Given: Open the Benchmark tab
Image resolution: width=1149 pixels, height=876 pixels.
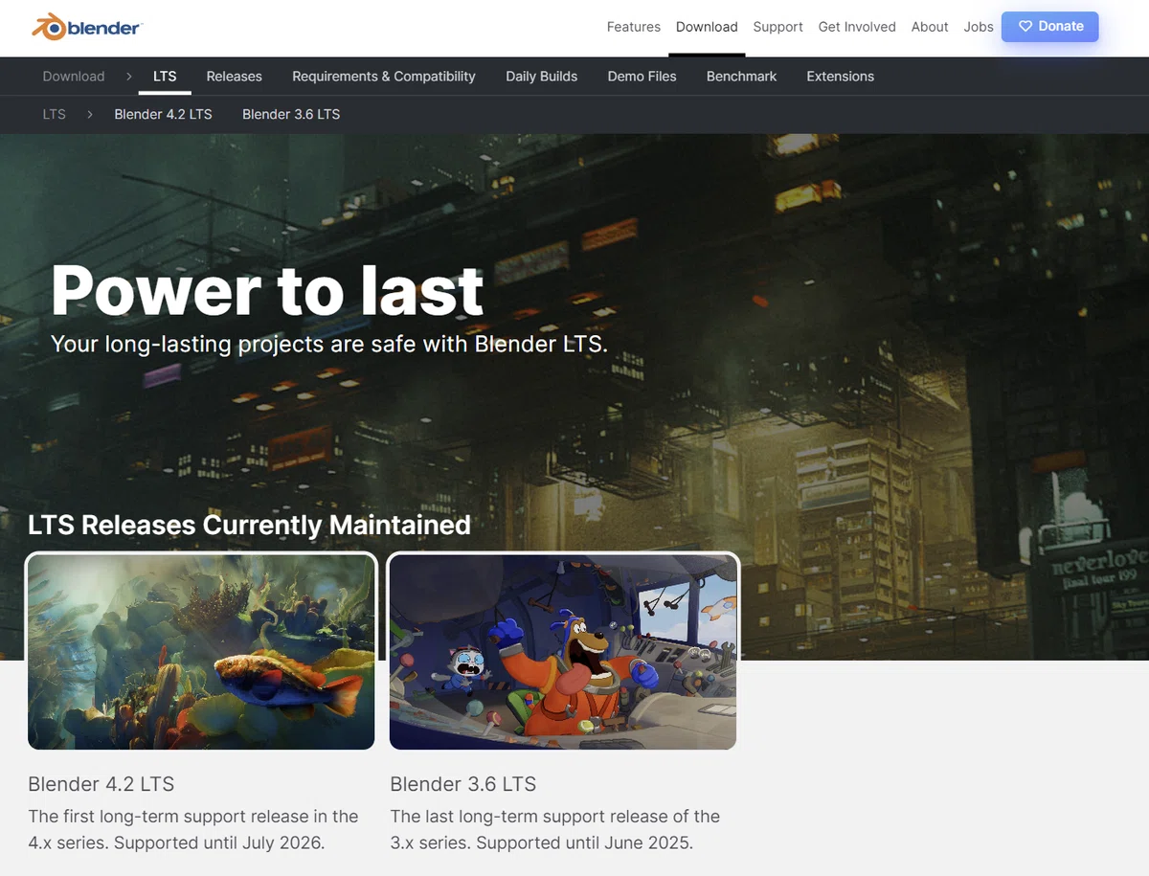Looking at the screenshot, I should point(741,77).
